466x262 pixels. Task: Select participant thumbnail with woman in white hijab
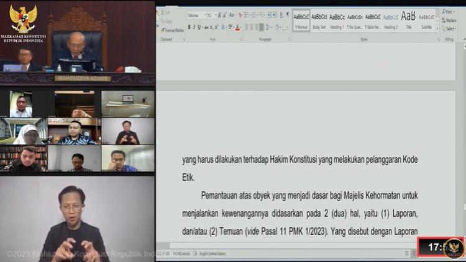24,131
